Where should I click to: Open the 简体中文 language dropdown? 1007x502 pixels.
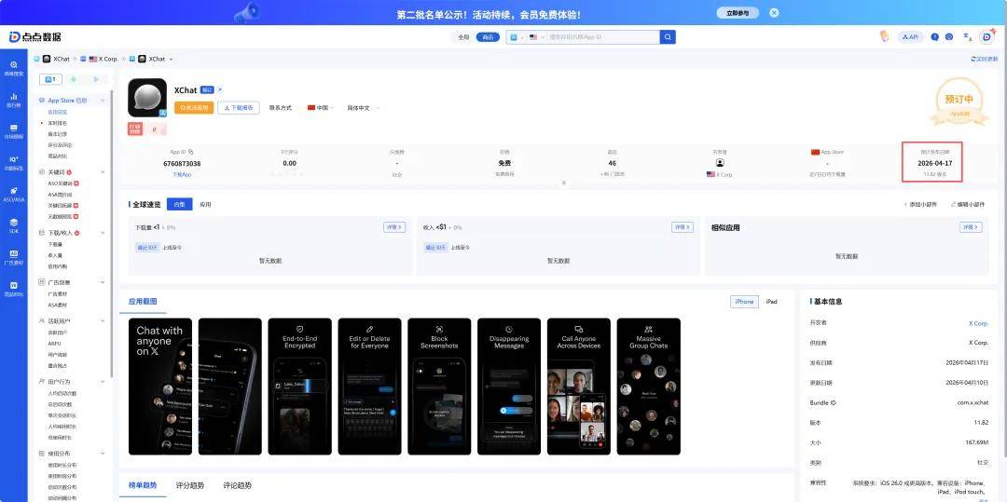pos(362,108)
